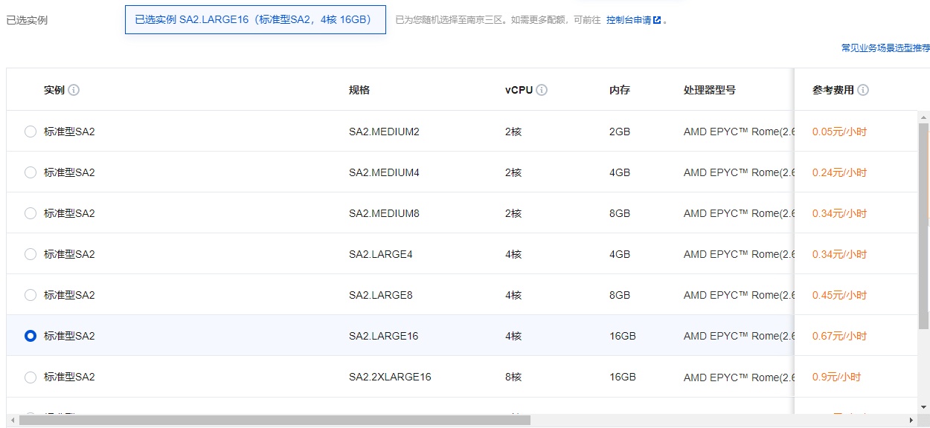
Task: Click the external link icon after 控制台申请
Action: click(657, 19)
